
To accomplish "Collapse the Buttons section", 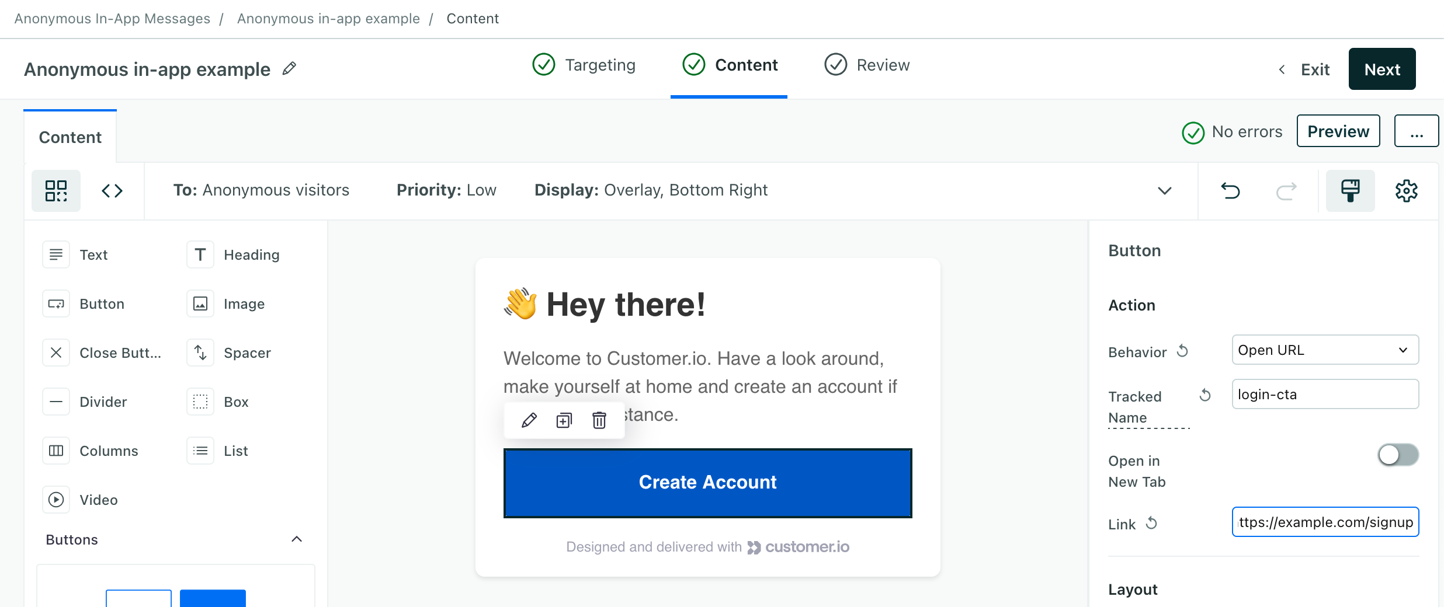I will coord(297,539).
